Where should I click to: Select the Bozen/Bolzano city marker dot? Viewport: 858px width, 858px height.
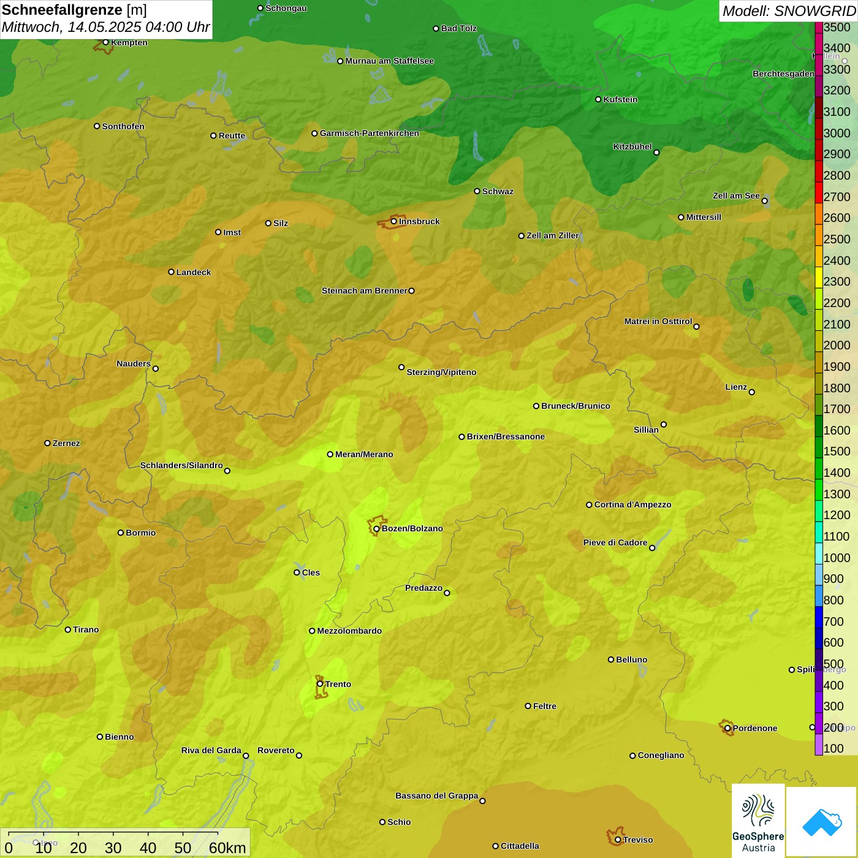point(376,528)
